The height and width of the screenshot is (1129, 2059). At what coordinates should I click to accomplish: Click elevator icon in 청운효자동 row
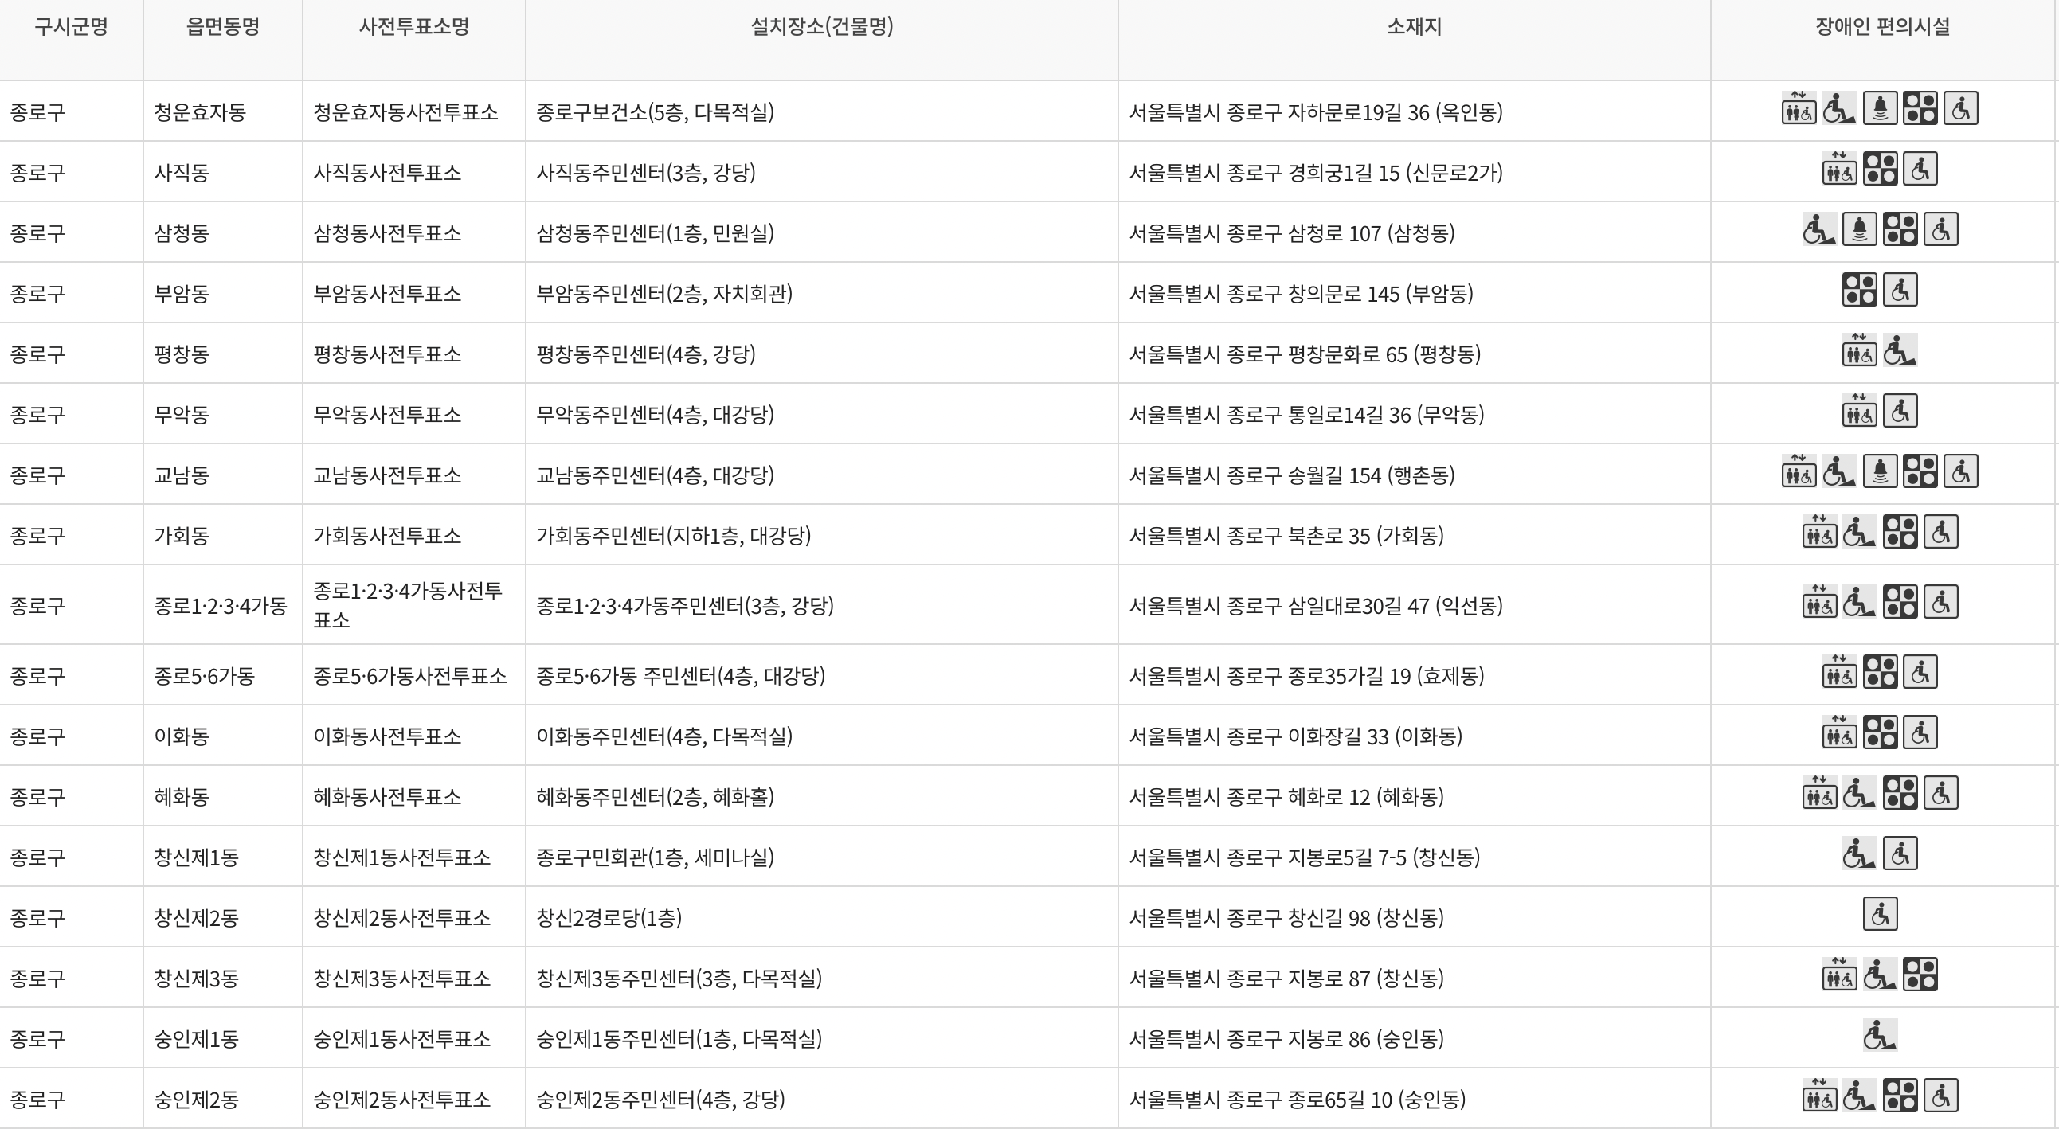click(1799, 107)
